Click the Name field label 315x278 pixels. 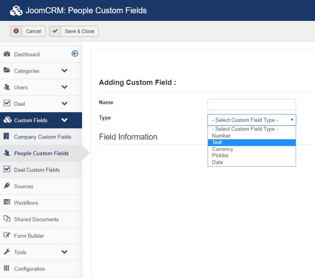tap(106, 102)
